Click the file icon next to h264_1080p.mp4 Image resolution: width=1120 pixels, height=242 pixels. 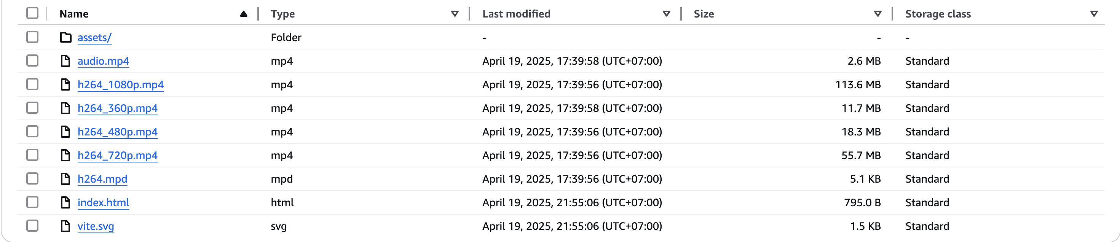pyautogui.click(x=65, y=84)
